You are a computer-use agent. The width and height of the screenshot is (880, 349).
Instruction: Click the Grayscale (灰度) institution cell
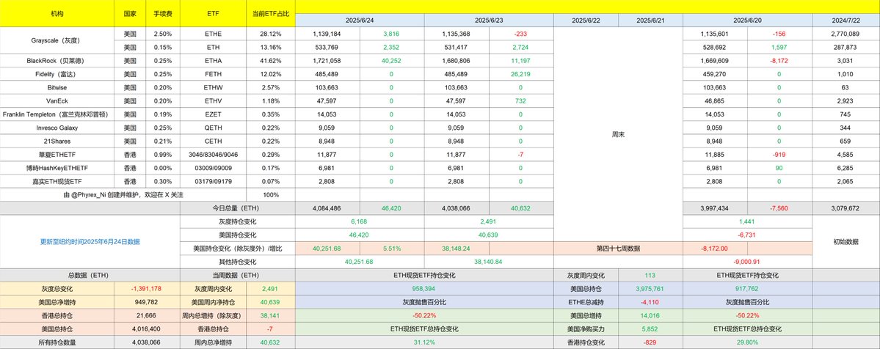[x=57, y=40]
